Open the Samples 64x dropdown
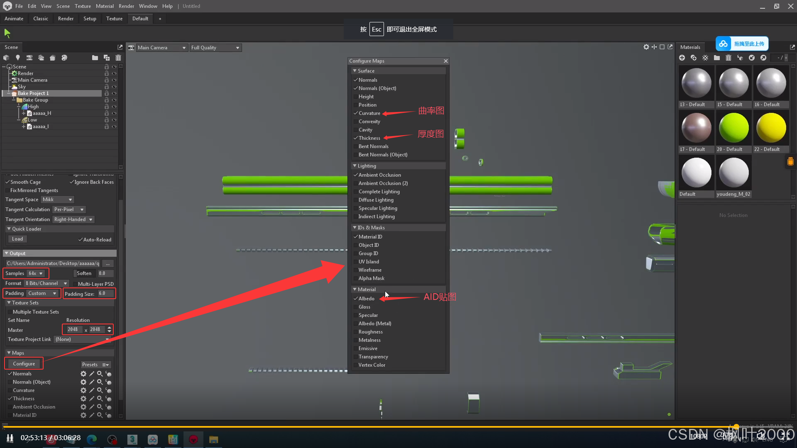This screenshot has width=797, height=448. pyautogui.click(x=36, y=273)
